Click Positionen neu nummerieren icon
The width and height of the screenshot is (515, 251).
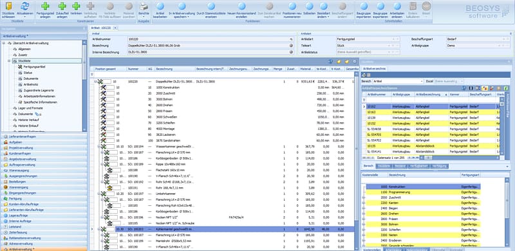coord(292,6)
